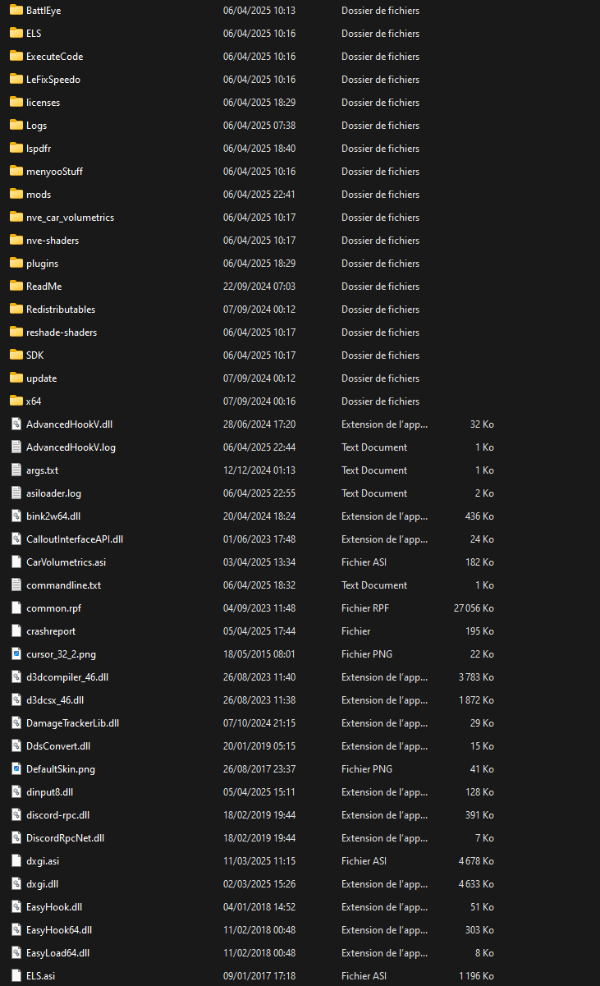The width and height of the screenshot is (600, 986).
Task: Click the nve-shaders folder icon
Action: coord(16,241)
